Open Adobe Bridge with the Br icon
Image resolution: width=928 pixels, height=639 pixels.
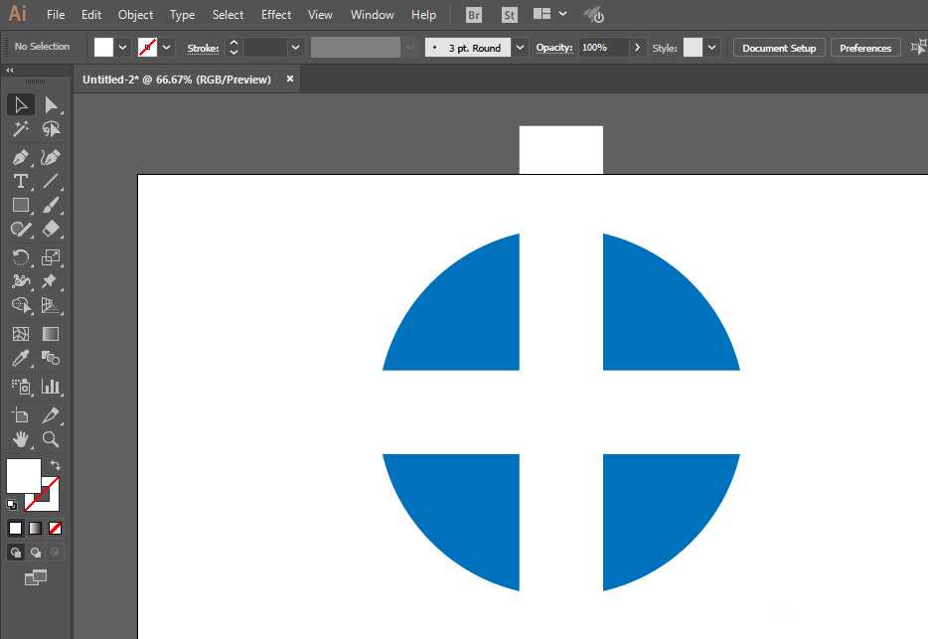[475, 15]
